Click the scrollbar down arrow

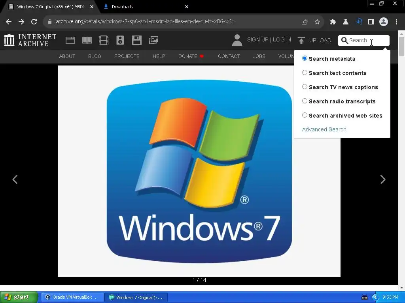[402, 288]
